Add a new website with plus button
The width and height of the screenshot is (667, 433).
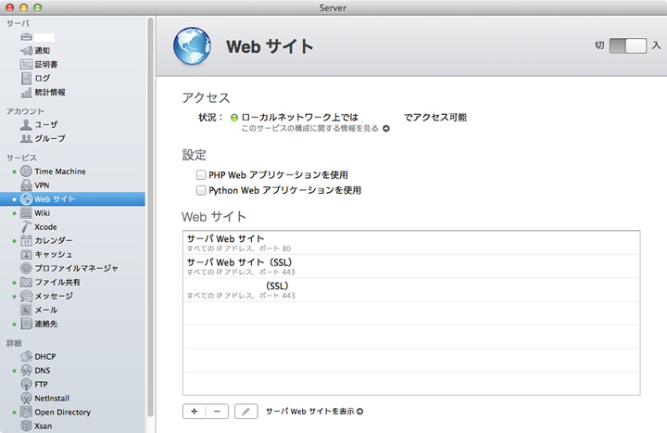pyautogui.click(x=194, y=412)
